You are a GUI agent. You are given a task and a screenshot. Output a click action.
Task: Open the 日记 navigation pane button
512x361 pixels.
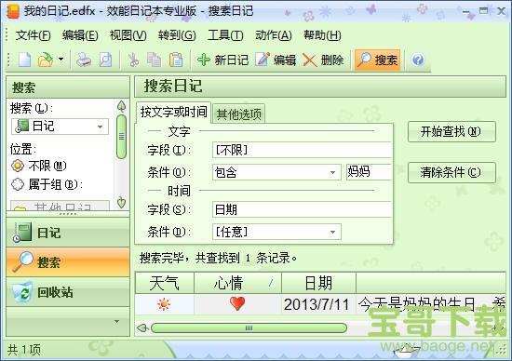point(68,233)
